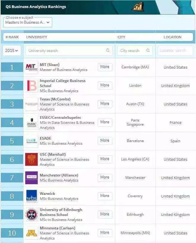The height and width of the screenshot is (243, 196).
Task: Open the 2019 year dropdown
Action: [x=12, y=51]
